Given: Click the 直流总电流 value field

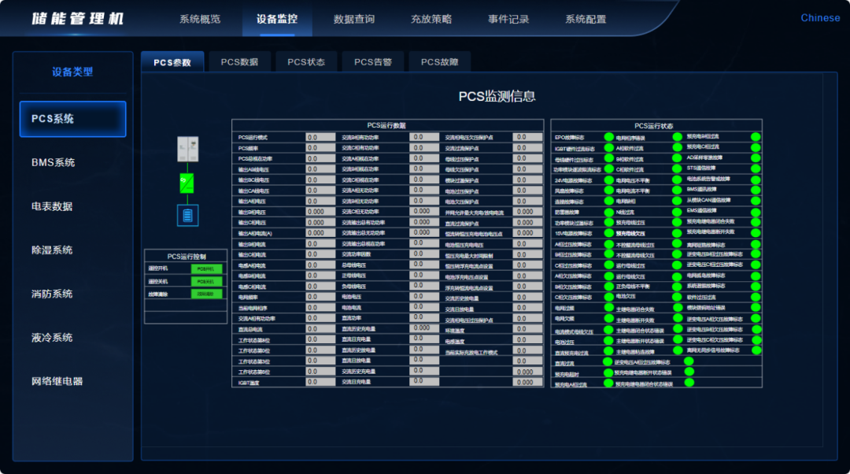Looking at the screenshot, I should tap(320, 328).
